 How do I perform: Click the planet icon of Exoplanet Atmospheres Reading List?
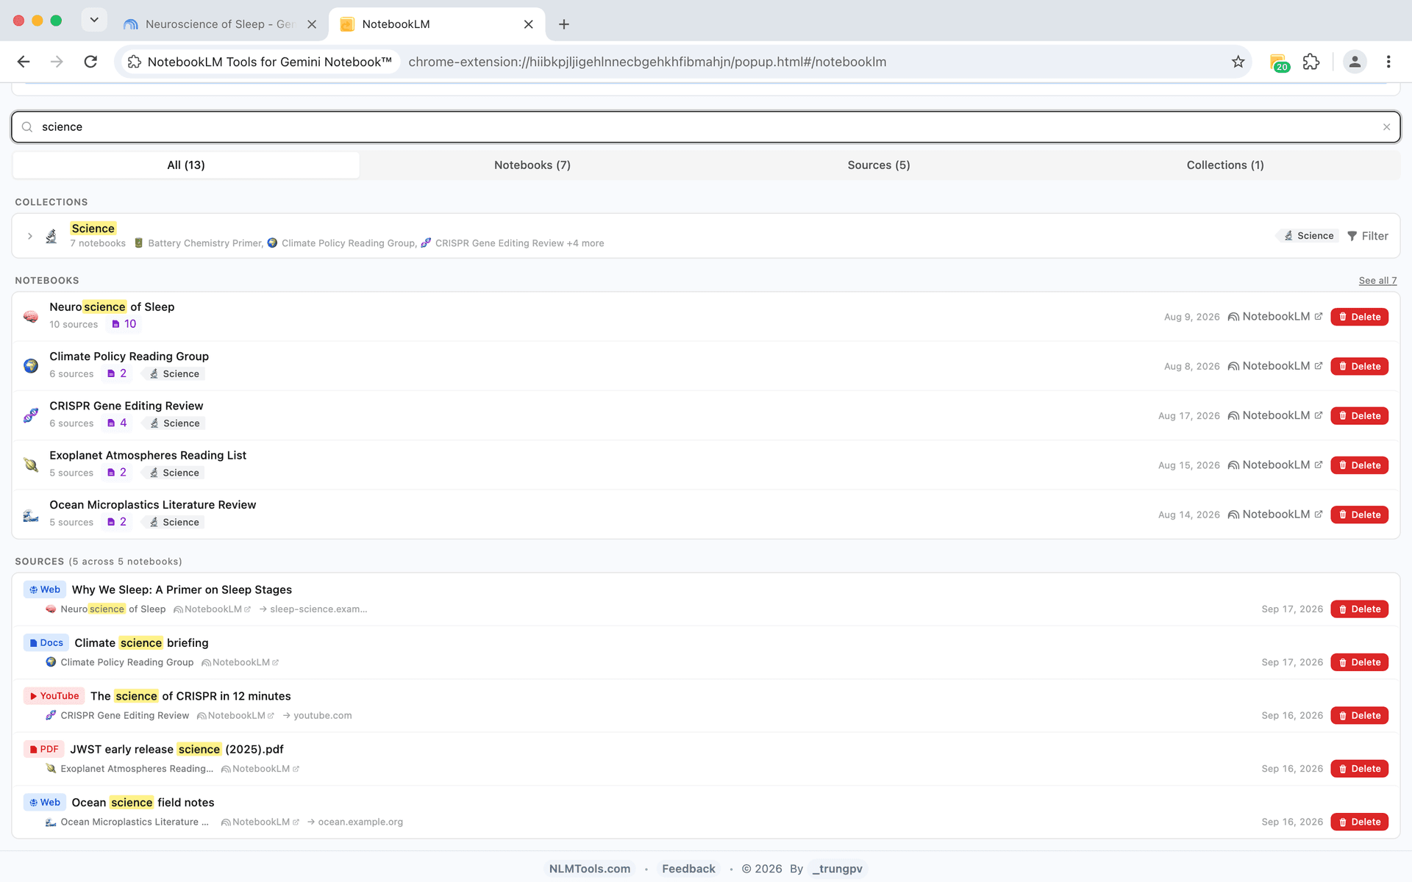click(x=31, y=465)
